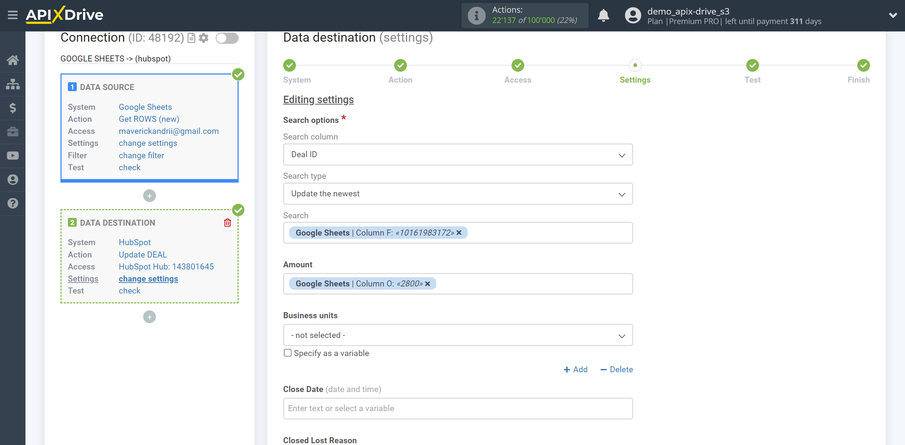
Task: Click the user avatar icon
Action: (x=633, y=16)
